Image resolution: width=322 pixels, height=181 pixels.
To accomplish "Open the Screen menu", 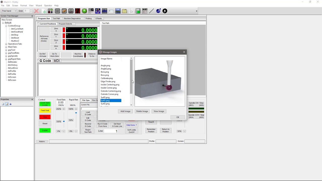I will click(x=15, y=6).
